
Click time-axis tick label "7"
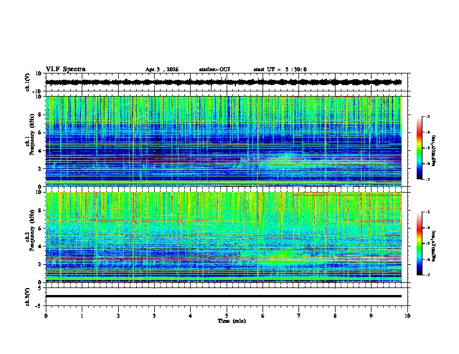[x=299, y=316]
